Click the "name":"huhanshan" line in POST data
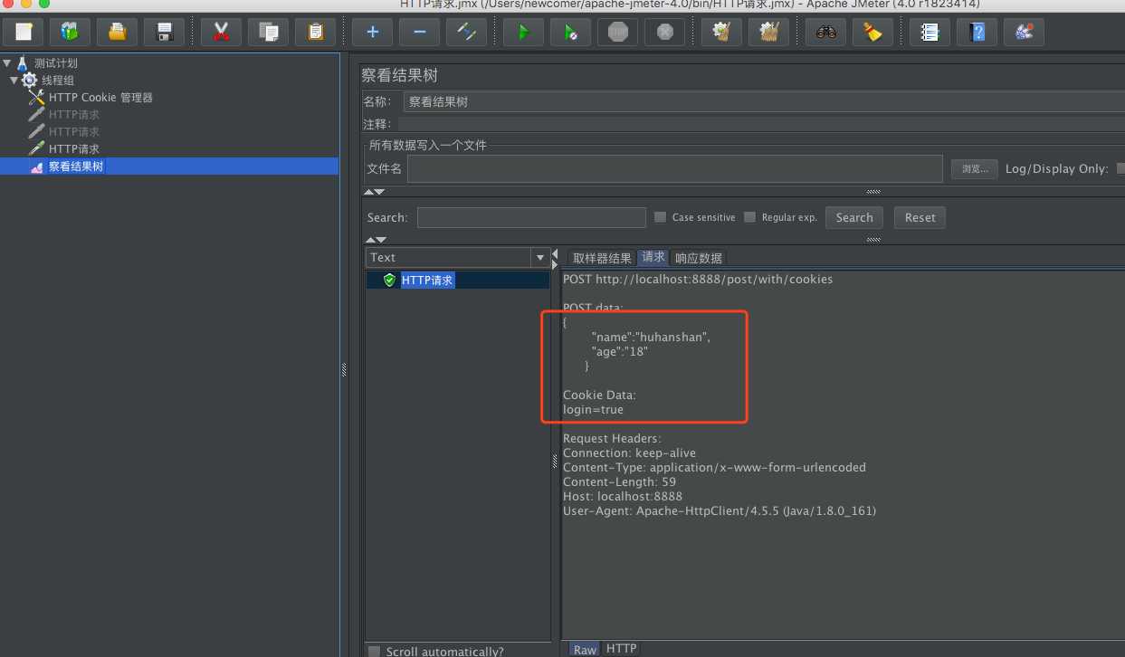The width and height of the screenshot is (1125, 657). coord(651,337)
